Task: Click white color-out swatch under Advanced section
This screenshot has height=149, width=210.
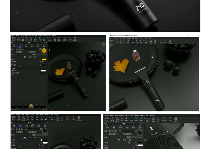Action: point(43,71)
